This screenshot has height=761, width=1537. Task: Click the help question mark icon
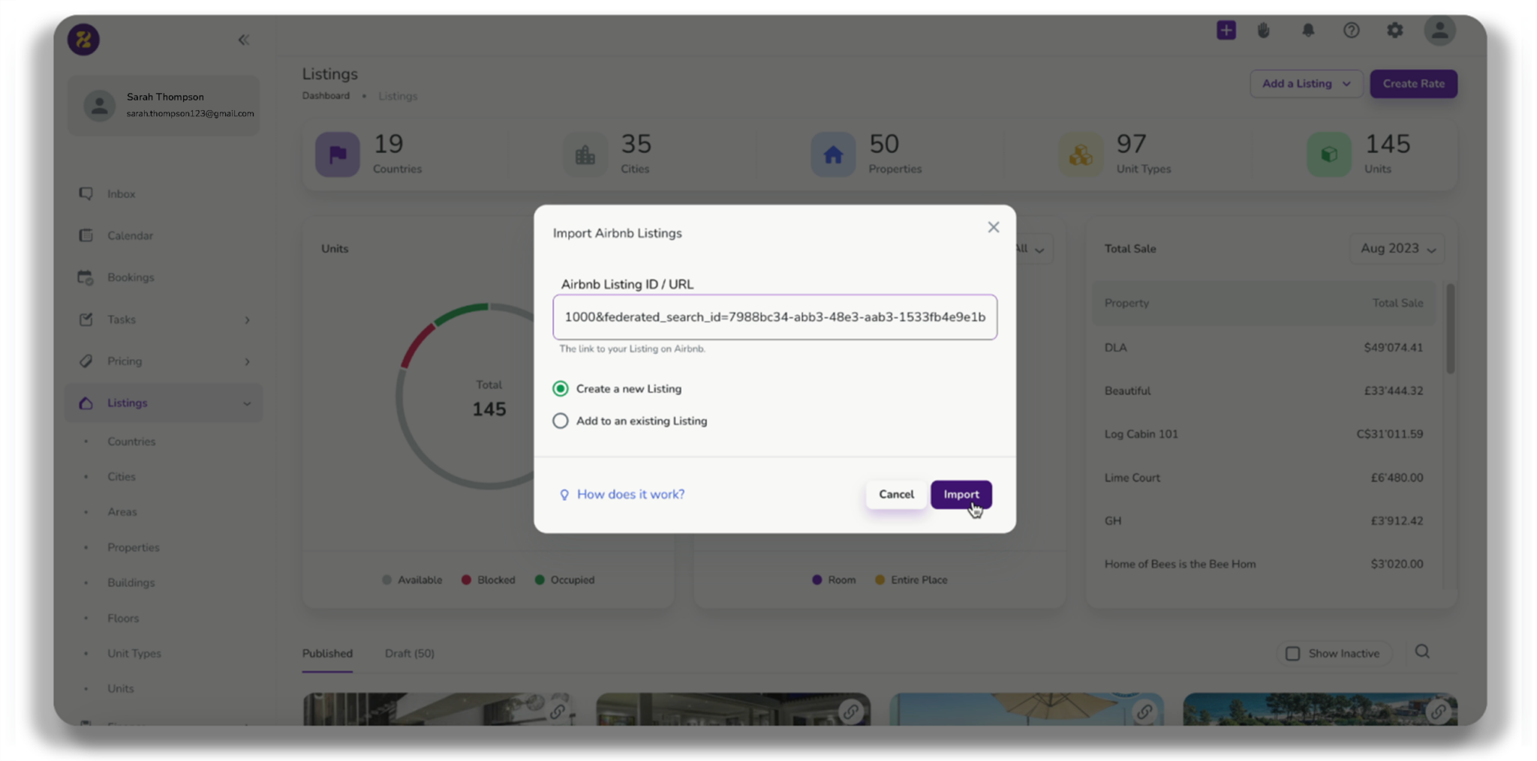1351,31
